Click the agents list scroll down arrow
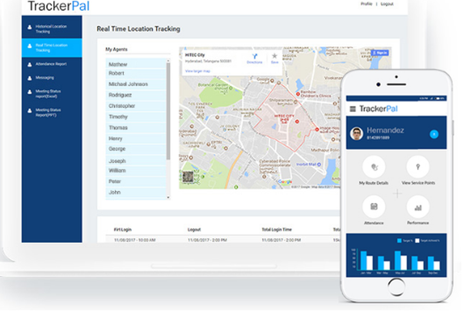Viewport: 463px width, 311px height. coord(169,198)
